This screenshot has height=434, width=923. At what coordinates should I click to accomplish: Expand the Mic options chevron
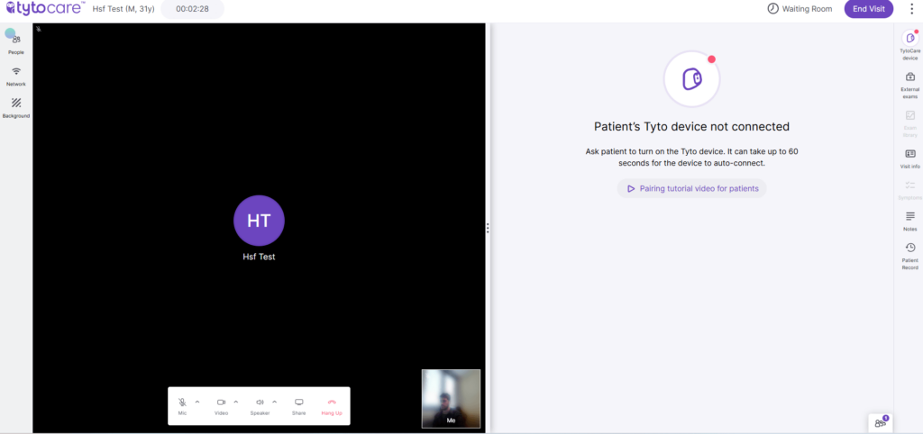[x=197, y=402]
